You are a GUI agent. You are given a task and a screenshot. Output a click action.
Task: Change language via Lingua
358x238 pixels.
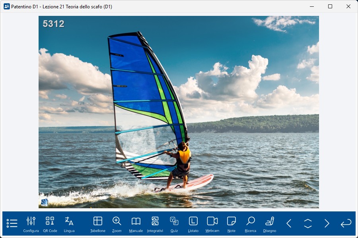tap(69, 224)
